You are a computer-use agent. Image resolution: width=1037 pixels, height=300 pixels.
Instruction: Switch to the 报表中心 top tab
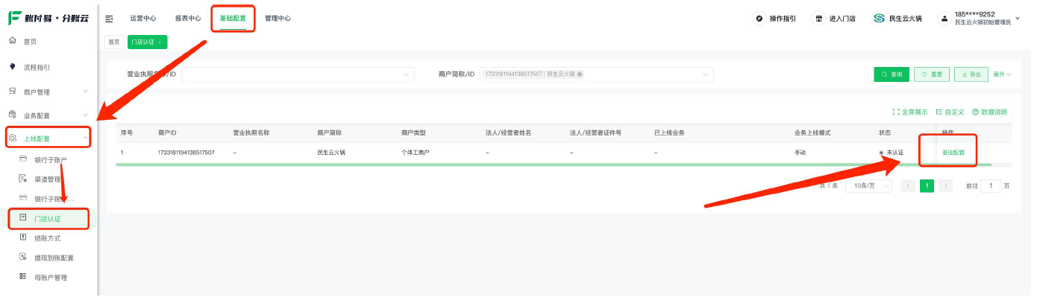pyautogui.click(x=188, y=19)
